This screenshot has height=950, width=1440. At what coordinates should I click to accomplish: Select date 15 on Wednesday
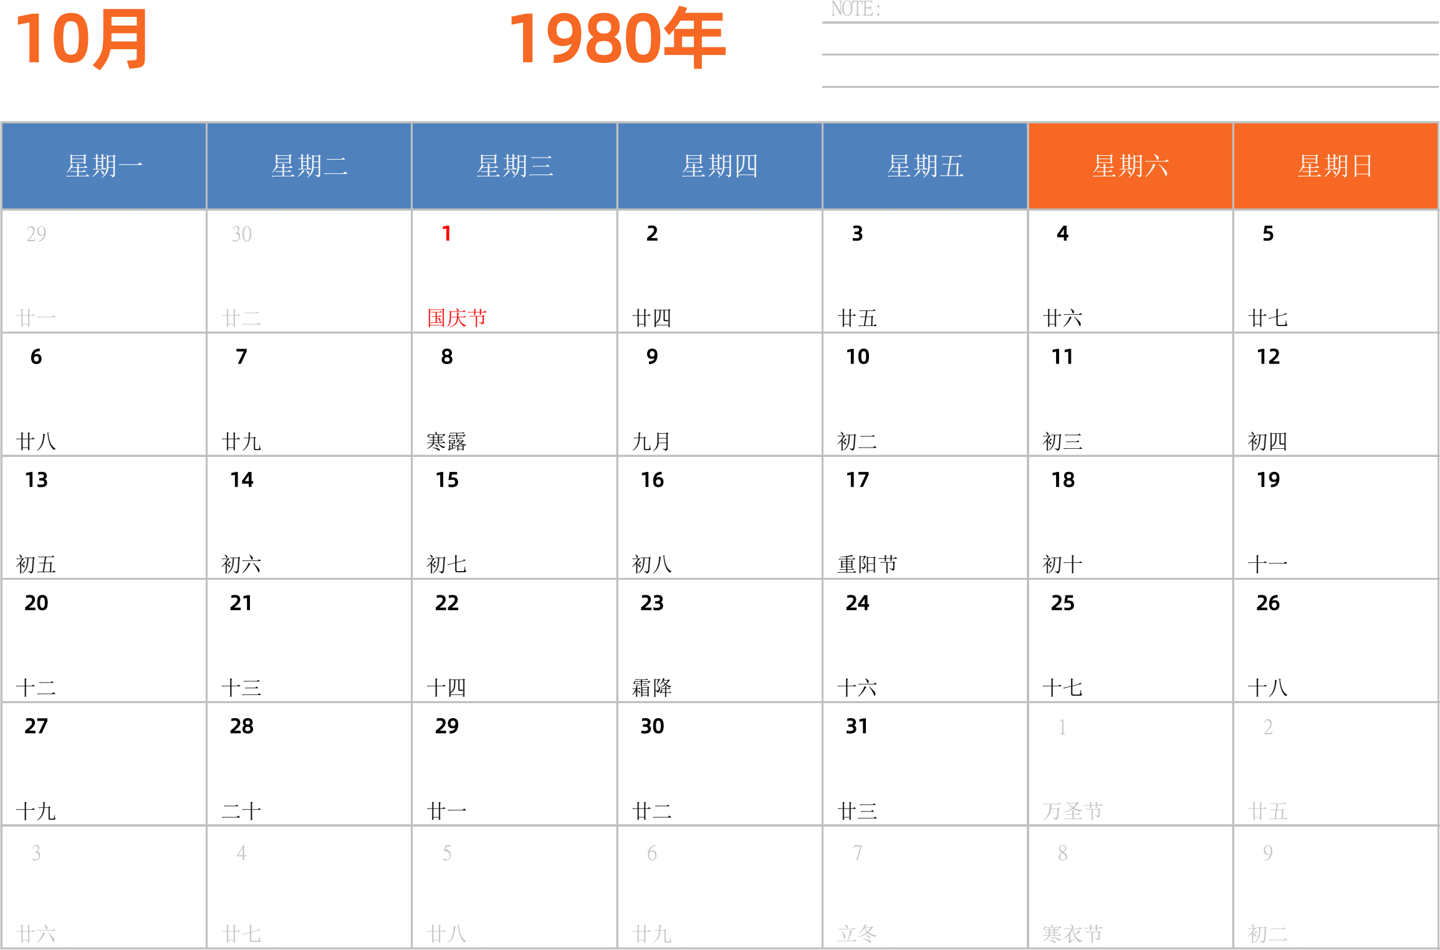tap(446, 480)
